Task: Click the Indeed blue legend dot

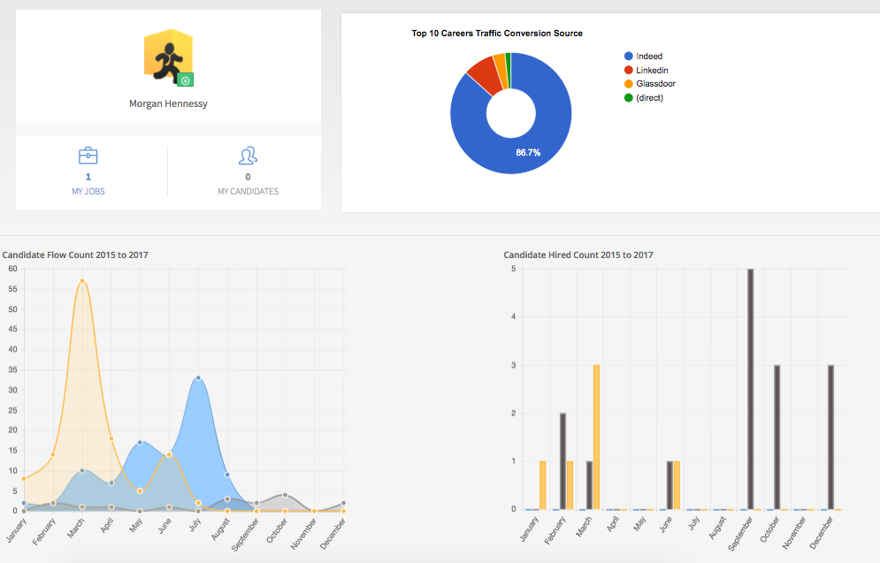Action: pos(628,57)
